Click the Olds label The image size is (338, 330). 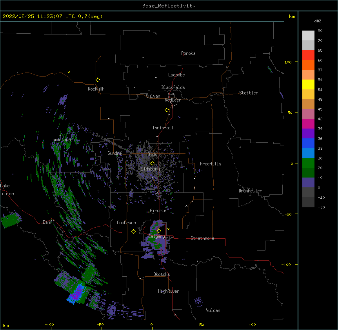152,154
